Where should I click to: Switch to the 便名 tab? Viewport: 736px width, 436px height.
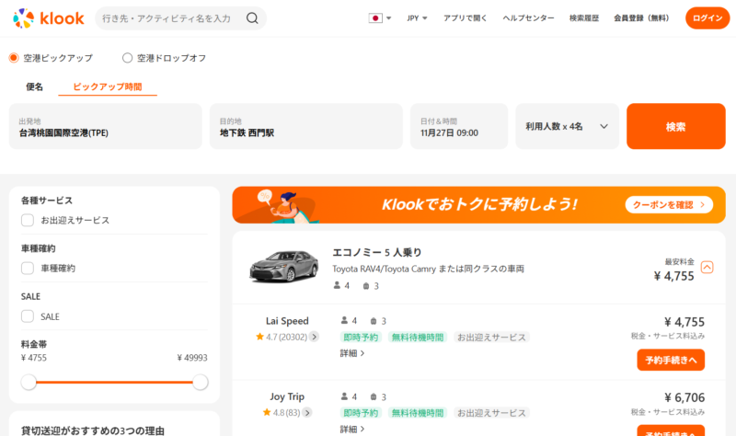tap(35, 86)
